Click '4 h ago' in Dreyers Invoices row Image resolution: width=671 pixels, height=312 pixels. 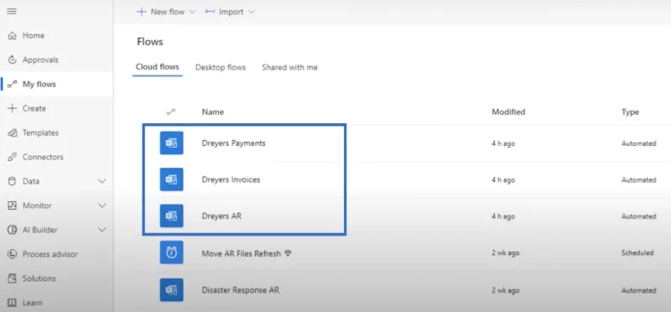tap(503, 180)
